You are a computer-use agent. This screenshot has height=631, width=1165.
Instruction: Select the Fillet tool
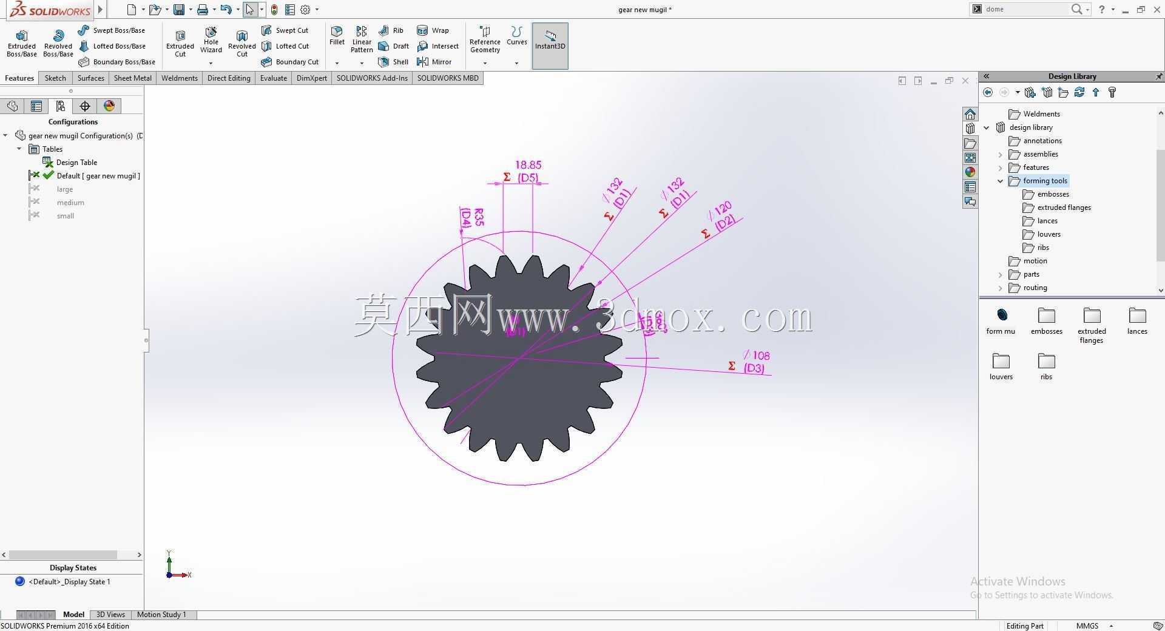(x=337, y=36)
